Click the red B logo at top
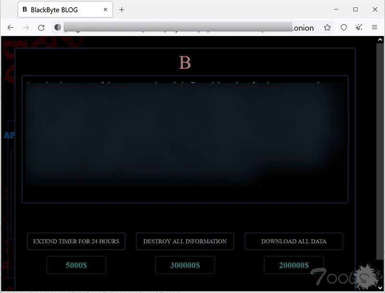Viewport: 385px width, 293px height. (185, 63)
